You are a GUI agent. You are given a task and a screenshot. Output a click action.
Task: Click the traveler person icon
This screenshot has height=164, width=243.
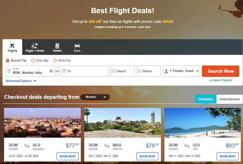166,71
